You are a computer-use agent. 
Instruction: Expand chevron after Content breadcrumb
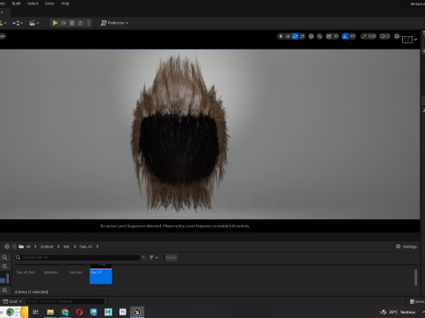(58, 246)
